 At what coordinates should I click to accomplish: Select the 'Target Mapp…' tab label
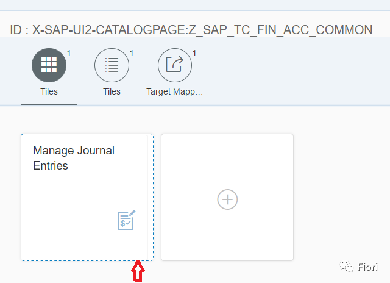[x=174, y=91]
